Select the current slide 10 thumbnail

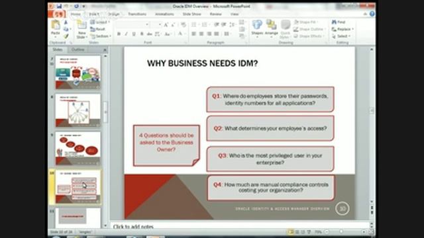(x=78, y=186)
